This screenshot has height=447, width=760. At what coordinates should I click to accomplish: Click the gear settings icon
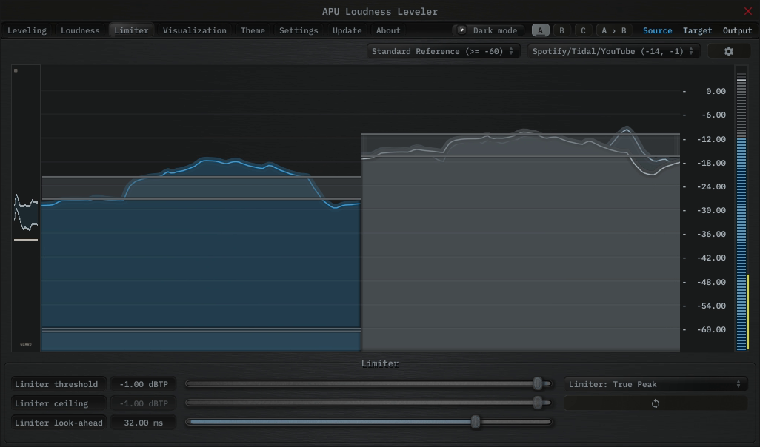[x=728, y=51]
